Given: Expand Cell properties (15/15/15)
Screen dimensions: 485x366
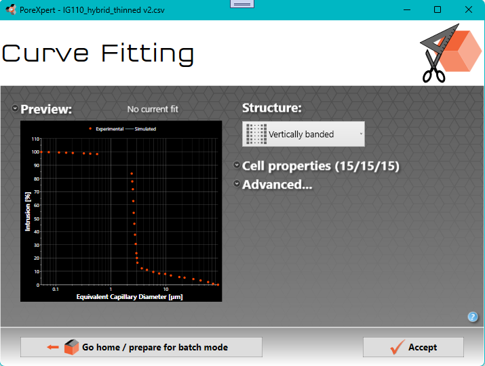Looking at the screenshot, I should click(237, 166).
